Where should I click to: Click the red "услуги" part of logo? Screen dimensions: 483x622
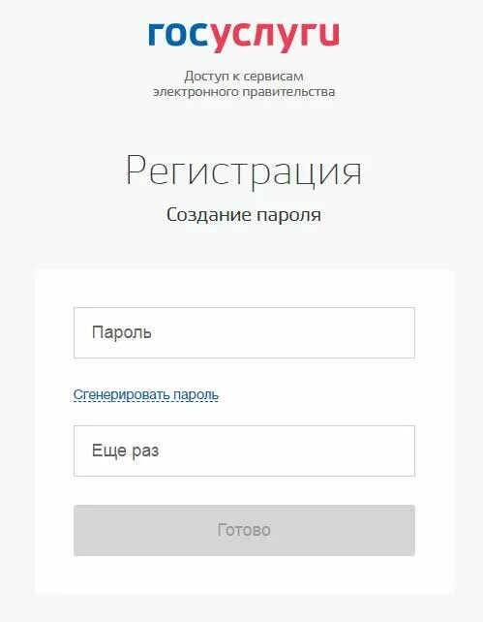pyautogui.click(x=274, y=37)
